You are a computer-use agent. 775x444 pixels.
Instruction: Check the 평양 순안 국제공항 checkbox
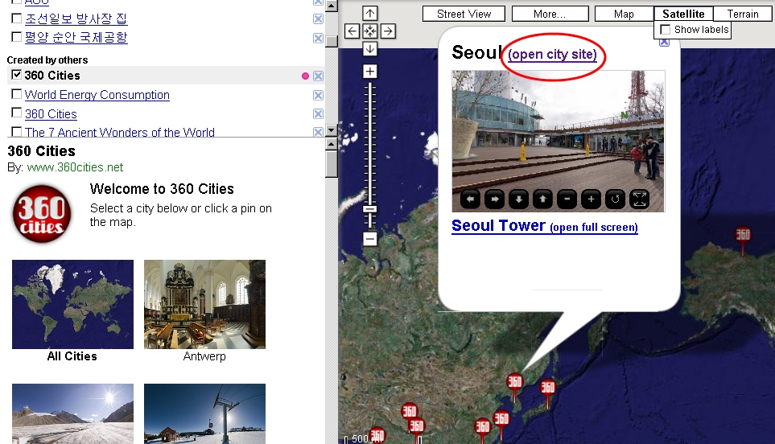pos(16,36)
